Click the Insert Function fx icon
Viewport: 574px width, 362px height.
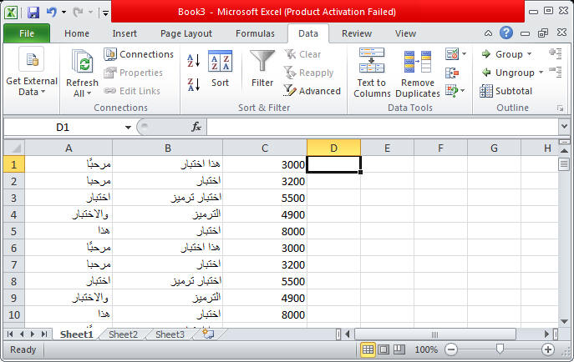pyautogui.click(x=196, y=127)
